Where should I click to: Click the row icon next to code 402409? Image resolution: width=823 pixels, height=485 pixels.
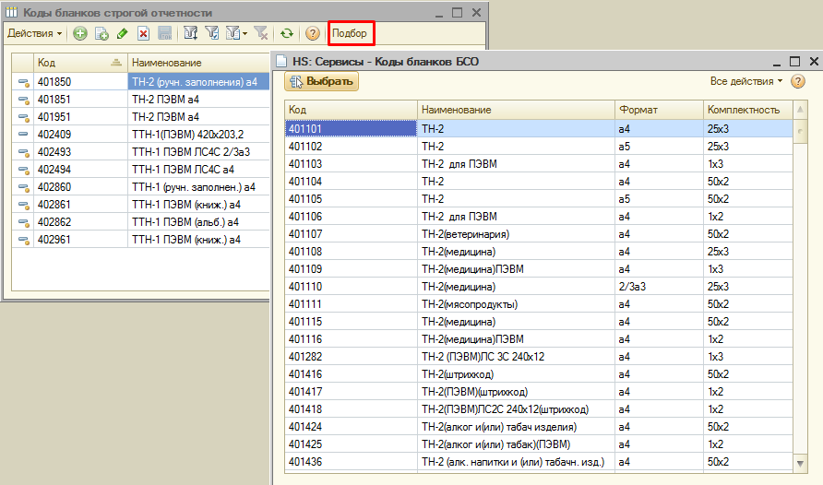(x=23, y=135)
